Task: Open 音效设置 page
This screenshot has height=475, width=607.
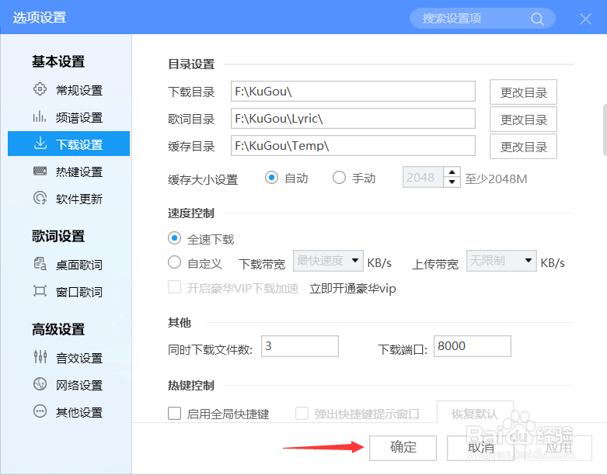Action: (x=69, y=358)
